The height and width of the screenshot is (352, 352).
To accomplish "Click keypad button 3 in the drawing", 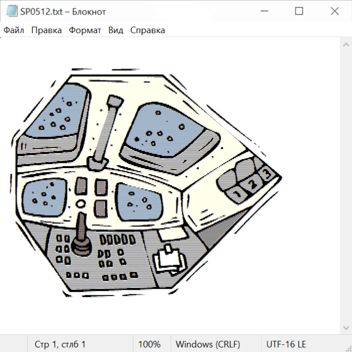I will click(266, 173).
